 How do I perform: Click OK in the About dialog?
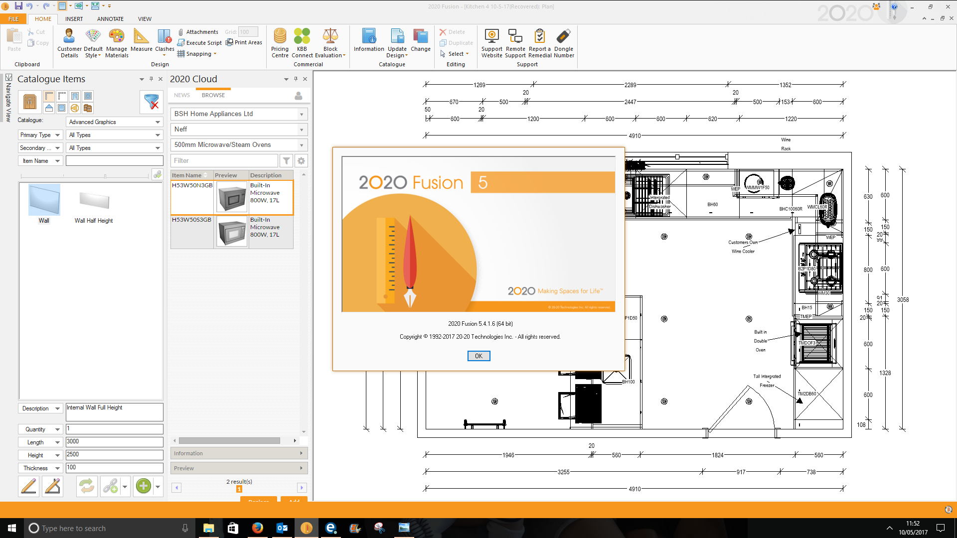pyautogui.click(x=478, y=356)
